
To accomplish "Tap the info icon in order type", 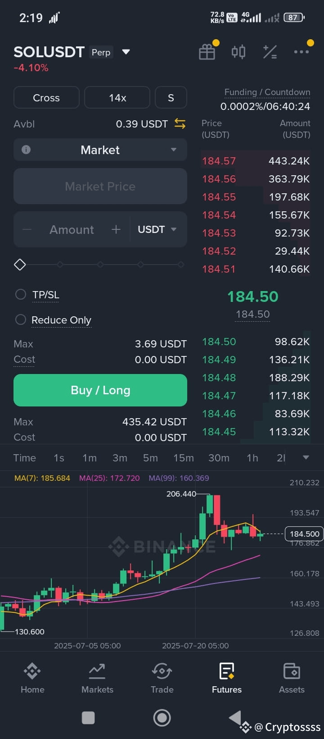I will 26,150.
